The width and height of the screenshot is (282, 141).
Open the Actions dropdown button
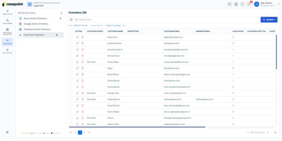coord(269,20)
